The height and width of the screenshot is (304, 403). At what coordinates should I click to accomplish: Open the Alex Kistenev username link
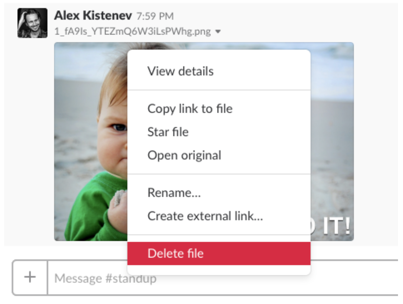pos(93,16)
